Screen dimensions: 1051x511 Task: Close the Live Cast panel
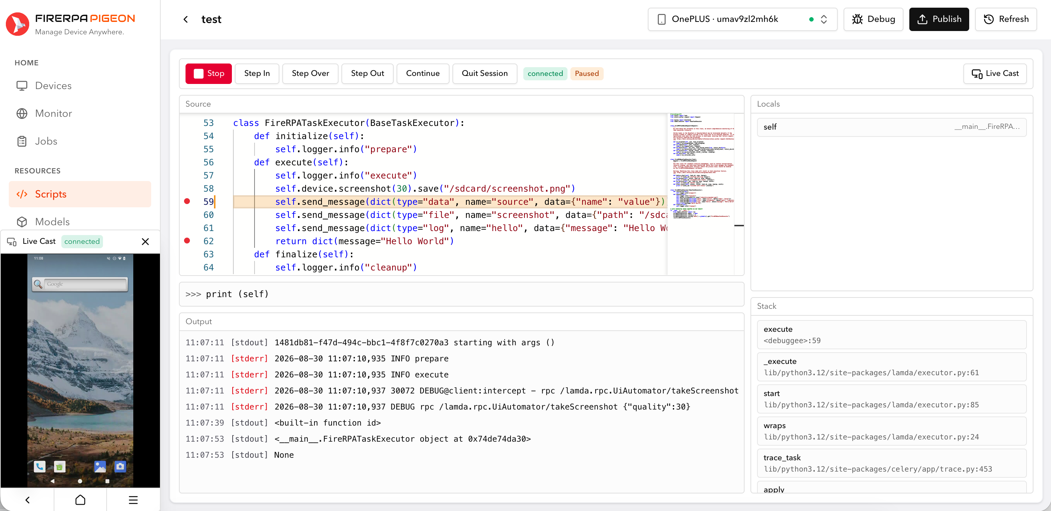[x=145, y=241]
